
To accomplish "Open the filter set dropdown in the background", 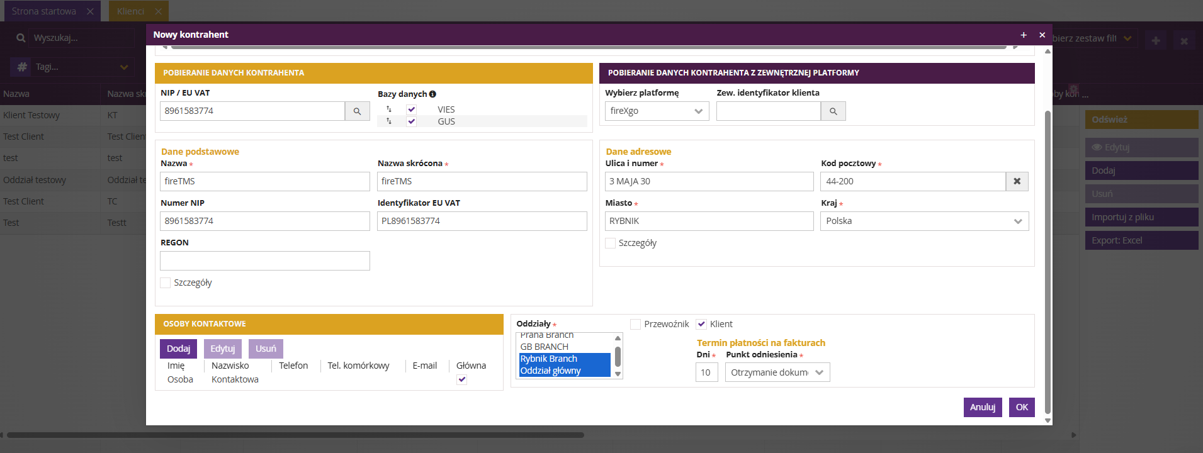I will coord(1127,38).
